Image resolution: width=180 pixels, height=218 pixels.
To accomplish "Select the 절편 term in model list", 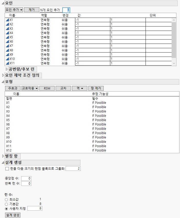I will (x=9, y=99).
